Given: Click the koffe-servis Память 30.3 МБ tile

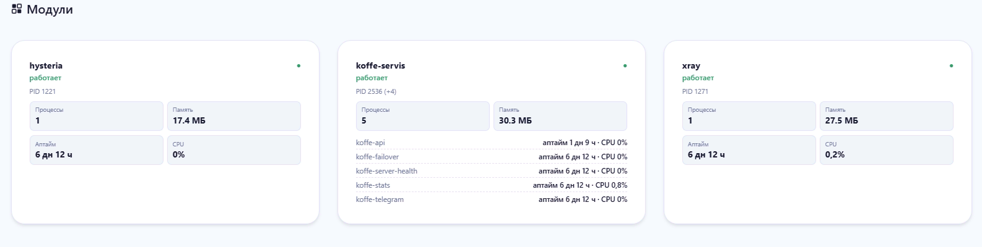Looking at the screenshot, I should tap(560, 116).
